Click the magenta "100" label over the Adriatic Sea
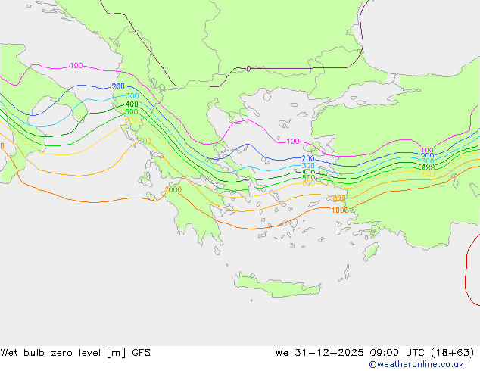This screenshot has height=371, width=480. [x=76, y=66]
